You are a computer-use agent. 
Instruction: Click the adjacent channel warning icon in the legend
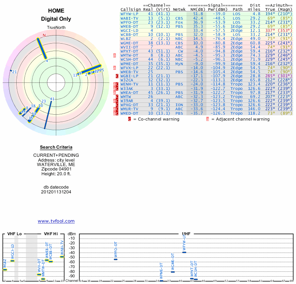pos(208,119)
